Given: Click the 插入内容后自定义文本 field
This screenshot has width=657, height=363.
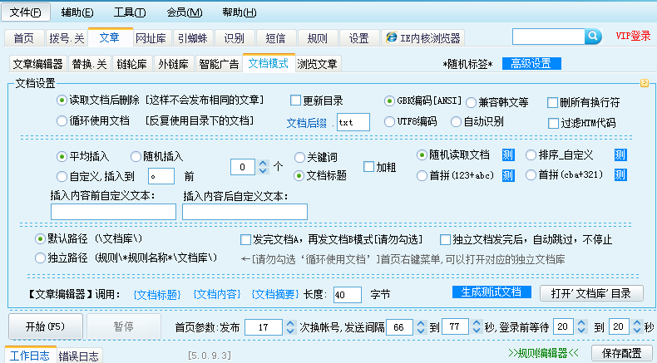Looking at the screenshot, I should coord(245,212).
